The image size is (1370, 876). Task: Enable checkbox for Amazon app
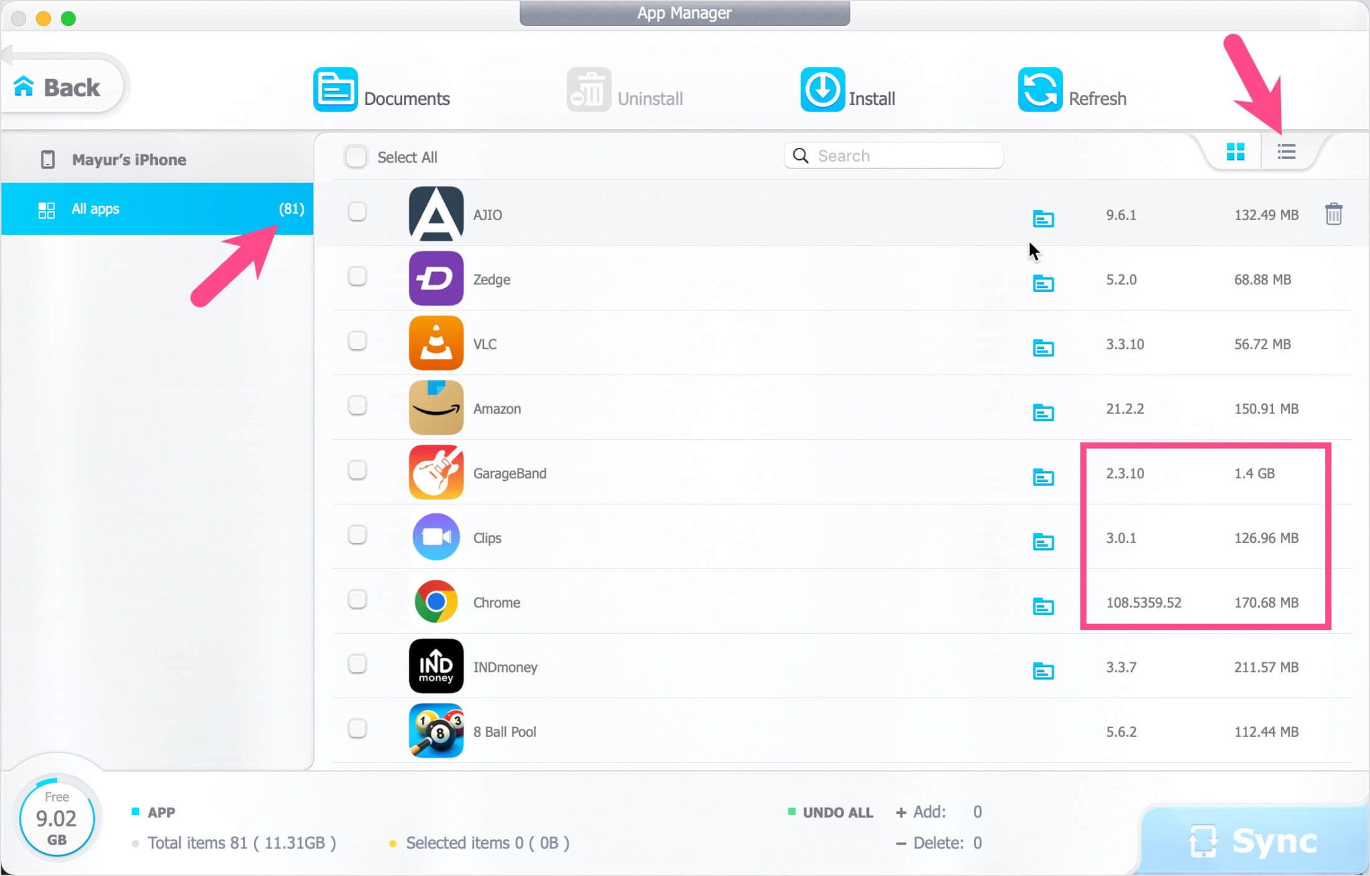pos(357,408)
